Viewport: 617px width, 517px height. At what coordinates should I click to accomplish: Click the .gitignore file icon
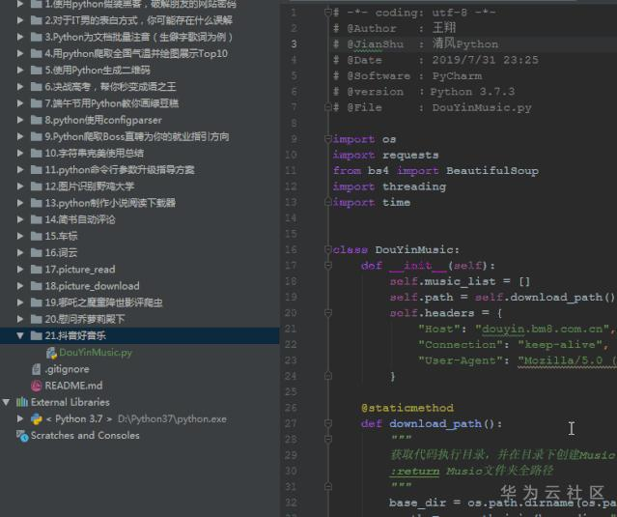36,369
